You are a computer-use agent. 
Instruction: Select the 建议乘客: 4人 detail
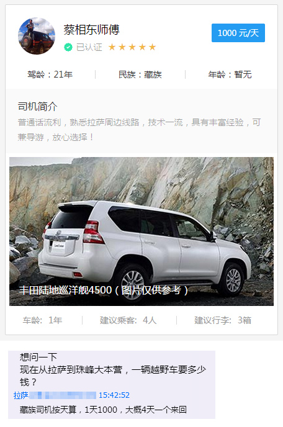(128, 320)
